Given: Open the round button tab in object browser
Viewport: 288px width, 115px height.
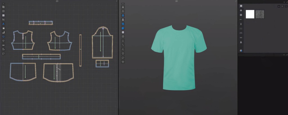Looking at the screenshot, I should tap(241, 15).
